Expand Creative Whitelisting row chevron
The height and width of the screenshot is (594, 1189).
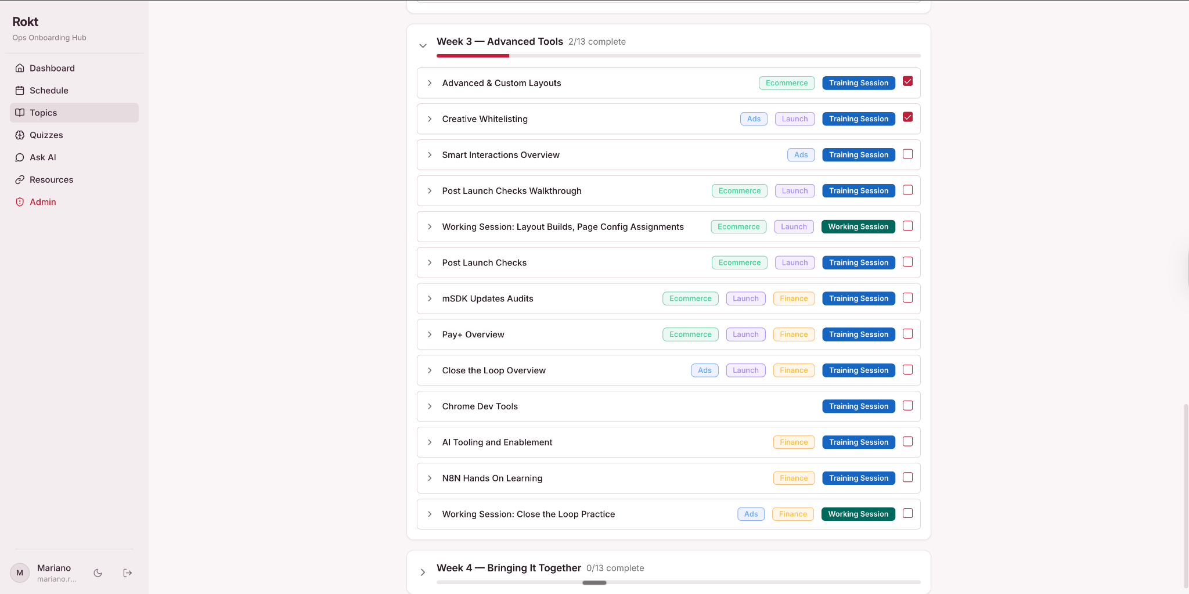click(430, 119)
